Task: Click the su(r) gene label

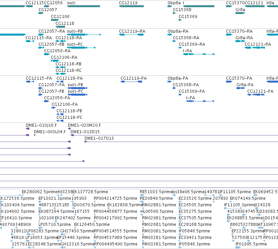Action: click(71, 3)
